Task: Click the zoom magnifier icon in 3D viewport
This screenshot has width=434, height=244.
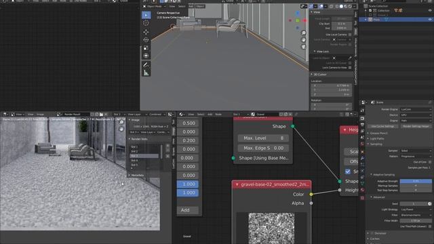Action: pos(304,33)
